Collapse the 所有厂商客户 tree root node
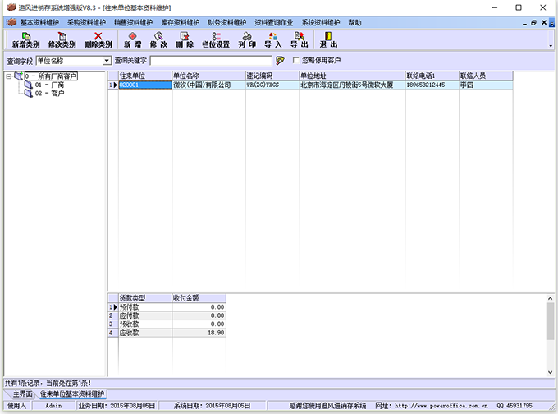 (9, 76)
